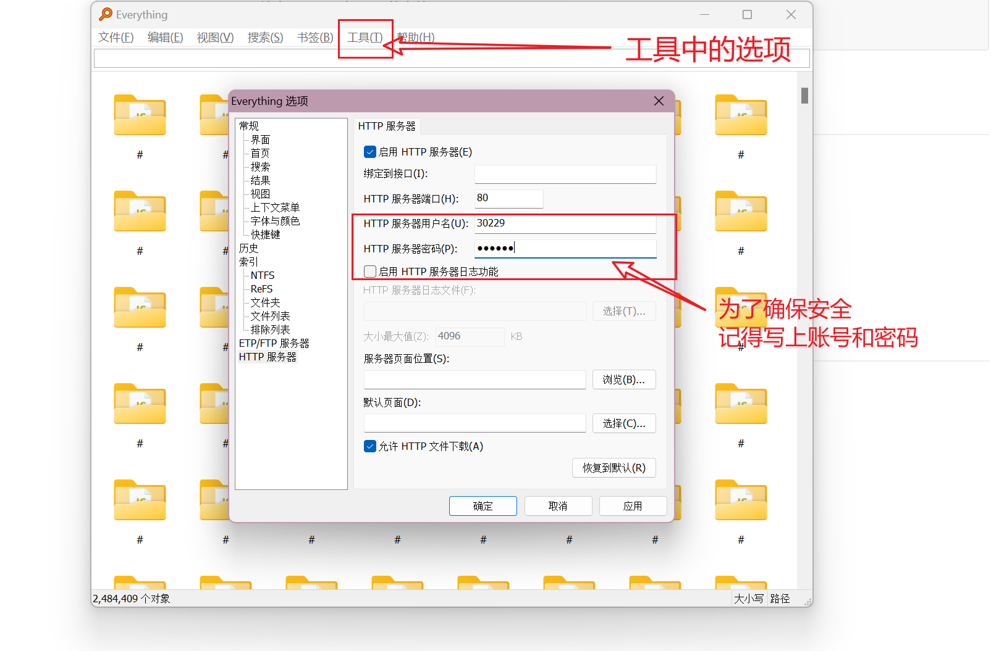Select 结果 in the options tree
This screenshot has height=651, width=991.
coord(260,181)
